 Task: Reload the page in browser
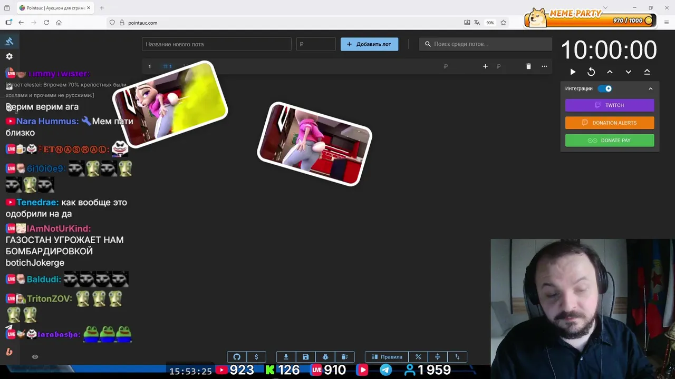pos(46,23)
